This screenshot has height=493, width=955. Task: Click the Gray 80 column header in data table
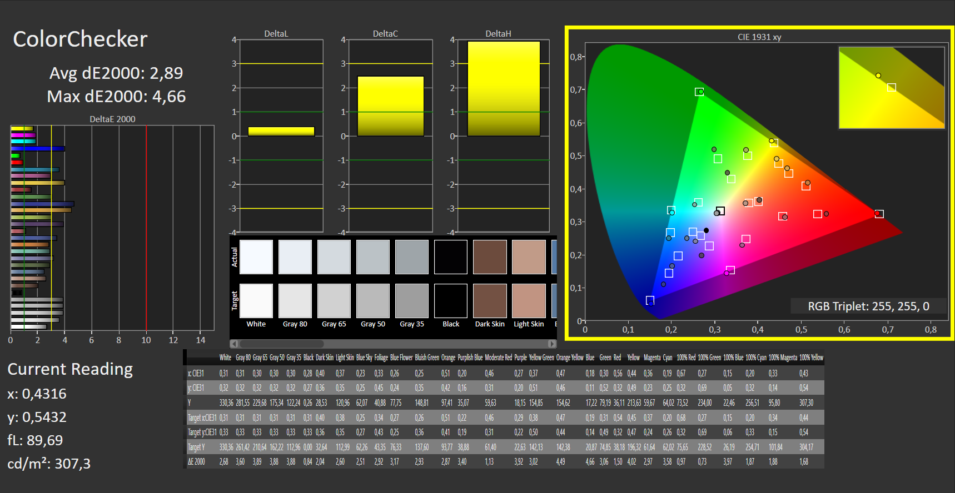click(243, 358)
